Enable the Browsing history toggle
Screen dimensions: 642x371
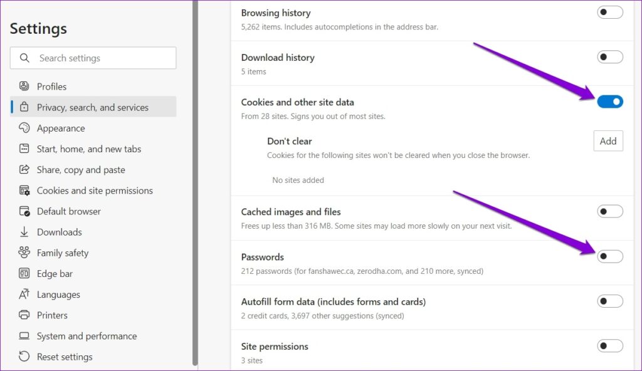609,12
